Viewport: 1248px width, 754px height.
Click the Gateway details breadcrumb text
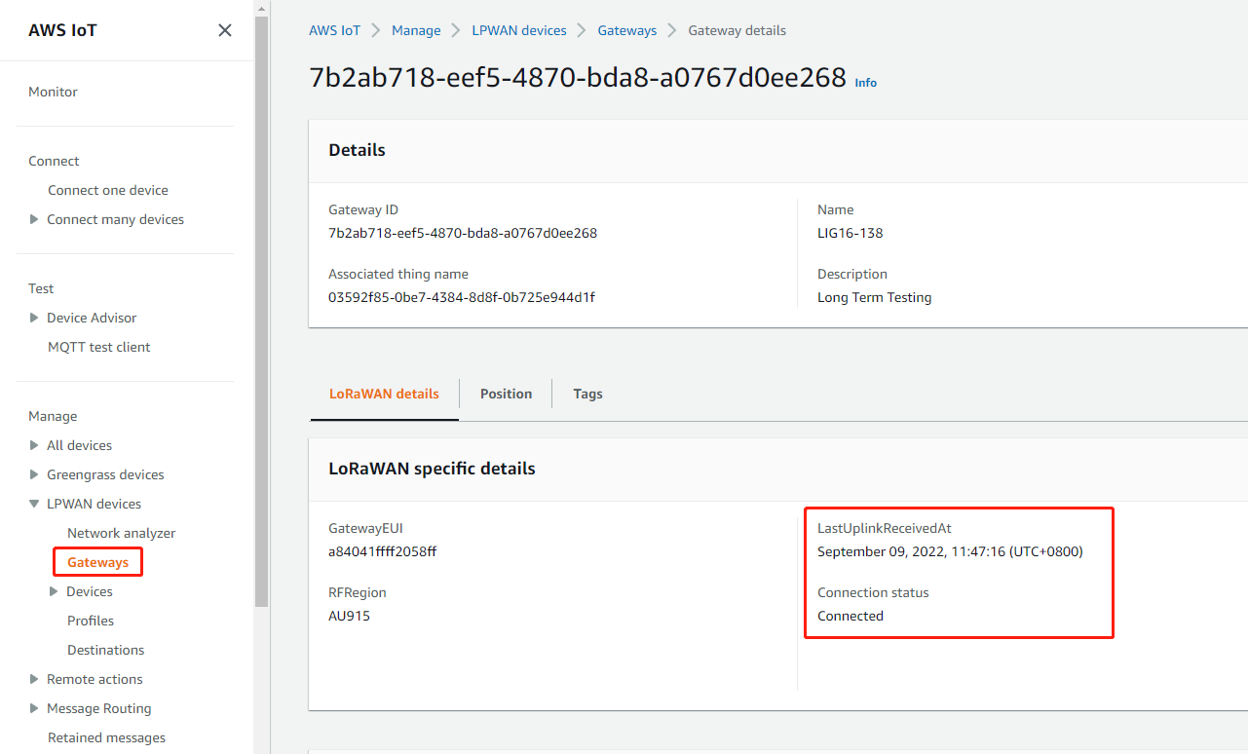[x=737, y=30]
